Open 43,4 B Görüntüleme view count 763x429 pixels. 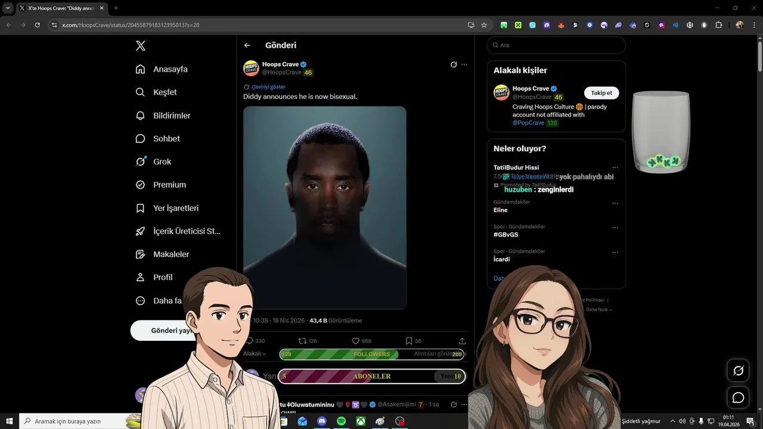point(336,321)
